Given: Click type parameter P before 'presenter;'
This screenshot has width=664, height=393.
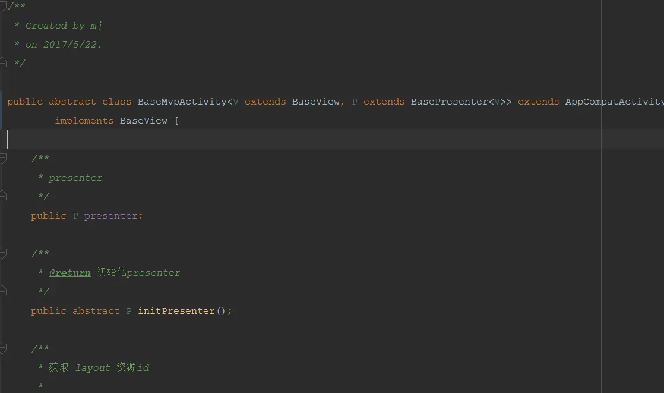Looking at the screenshot, I should [75, 216].
